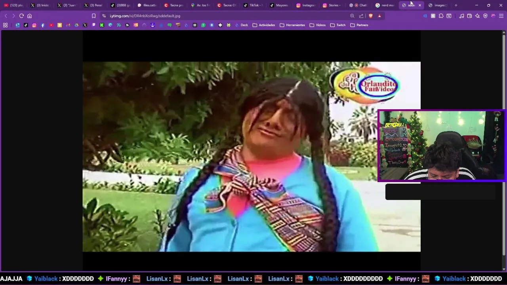Open the zoom magnifier in address bar
The image size is (507, 285).
[352, 16]
